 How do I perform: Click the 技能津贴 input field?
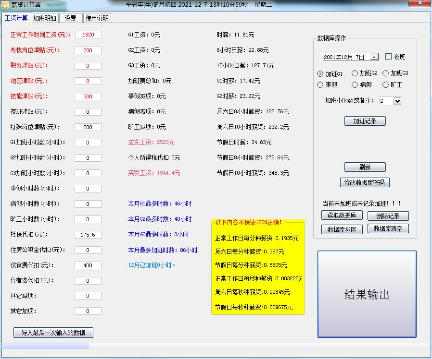point(88,96)
